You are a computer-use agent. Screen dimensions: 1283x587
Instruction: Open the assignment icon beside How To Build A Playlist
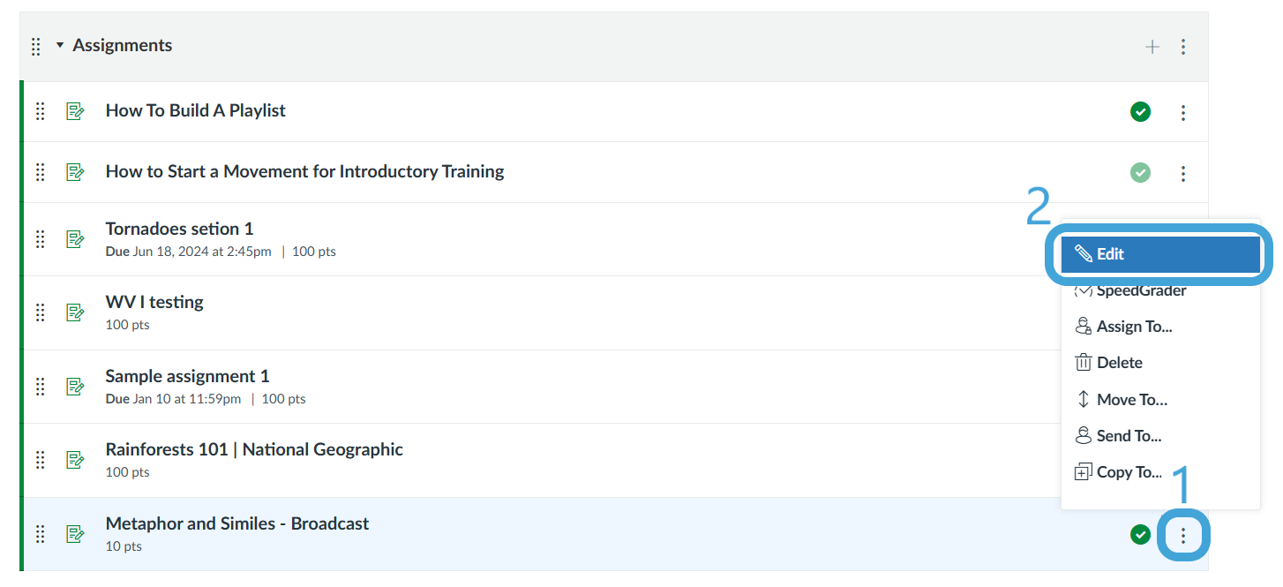point(76,111)
